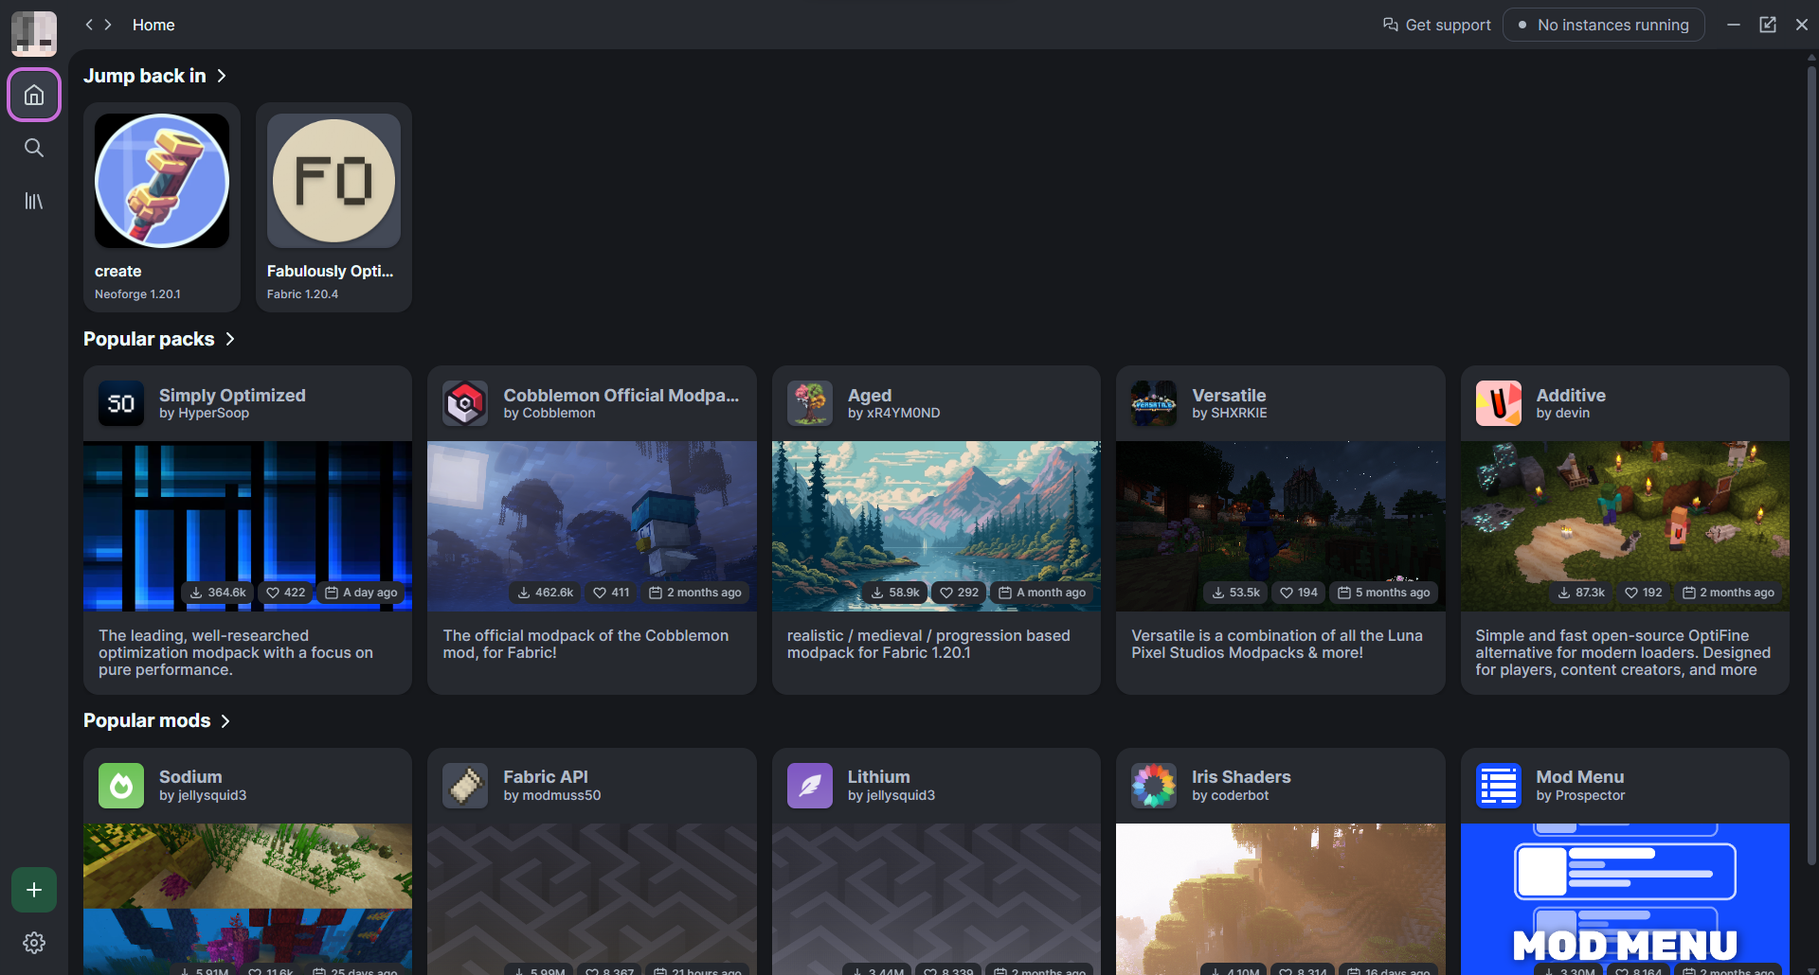Screen dimensions: 1819x975
Task: Open the Jump back in heading
Action: pyautogui.click(x=145, y=76)
